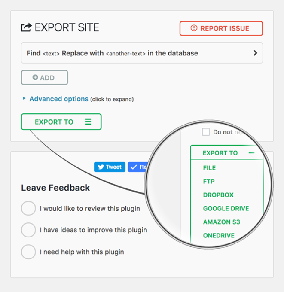This screenshot has width=284, height=292.
Task: Toggle the 'Do not' checkbox
Action: tap(206, 132)
